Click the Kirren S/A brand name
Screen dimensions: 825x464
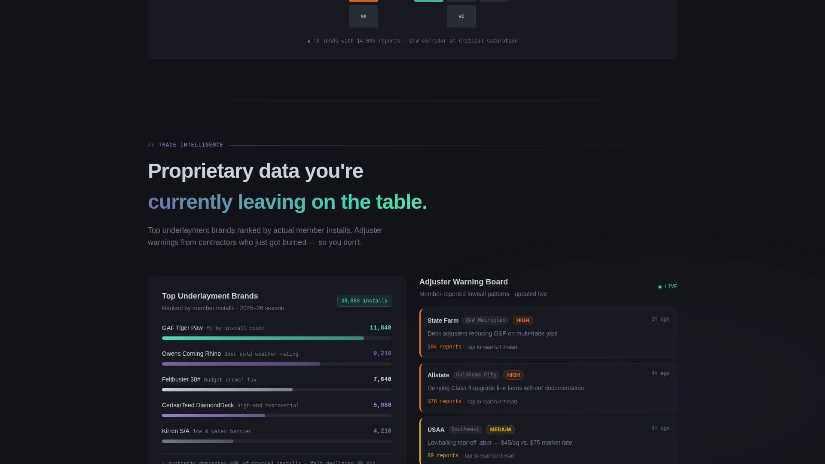pyautogui.click(x=176, y=431)
